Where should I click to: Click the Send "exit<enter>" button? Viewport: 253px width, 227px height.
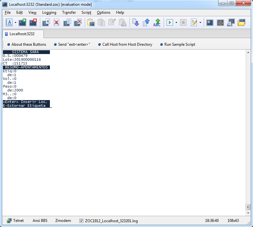point(72,44)
